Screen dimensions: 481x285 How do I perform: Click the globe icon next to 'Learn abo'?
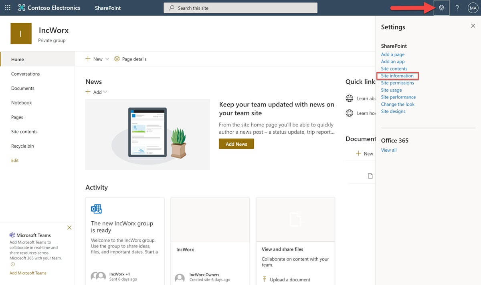point(350,98)
